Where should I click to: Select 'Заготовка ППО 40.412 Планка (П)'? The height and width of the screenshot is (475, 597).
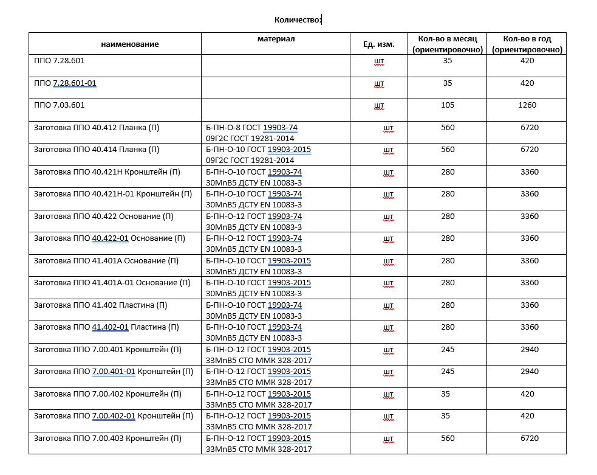tap(97, 128)
